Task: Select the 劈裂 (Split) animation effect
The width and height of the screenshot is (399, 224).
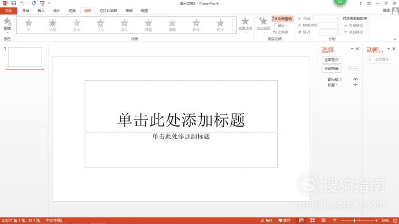Action: (x=148, y=25)
